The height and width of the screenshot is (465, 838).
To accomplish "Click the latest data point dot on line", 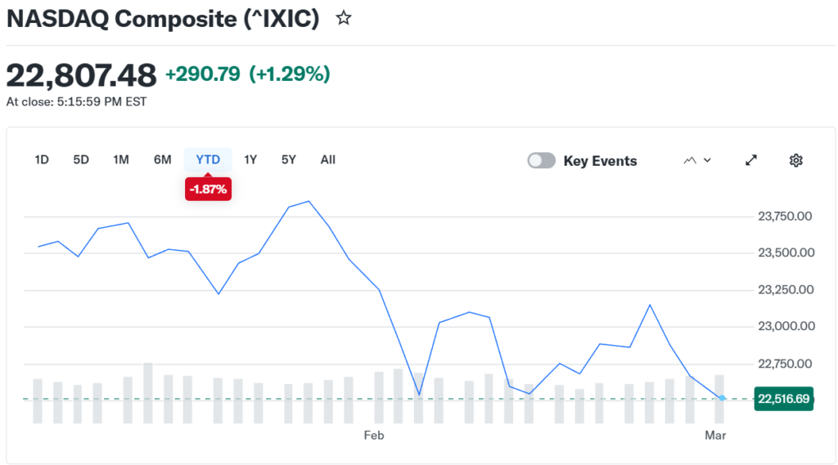I will pos(722,398).
